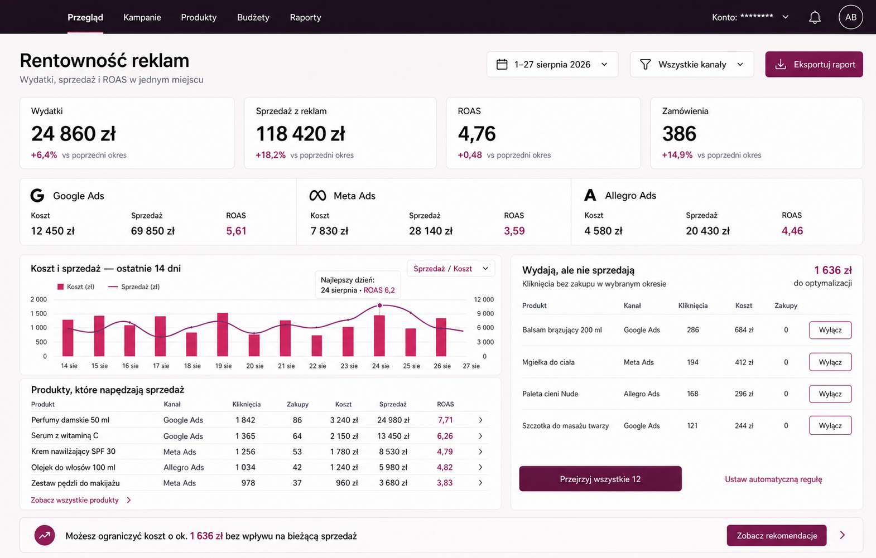Open the AB user avatar menu
The width and height of the screenshot is (876, 558).
850,17
